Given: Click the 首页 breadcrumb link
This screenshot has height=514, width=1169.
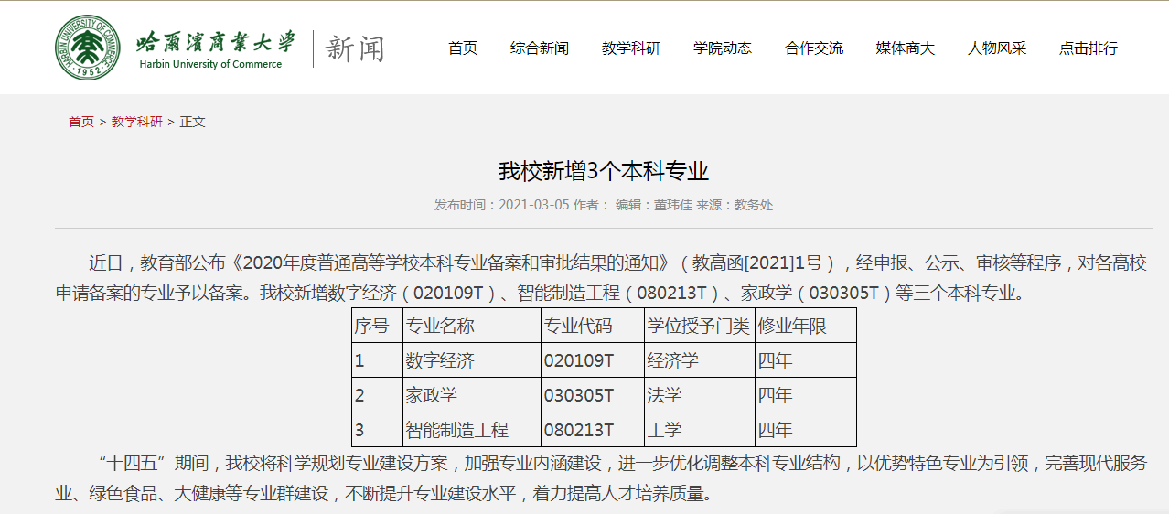Looking at the screenshot, I should (81, 122).
